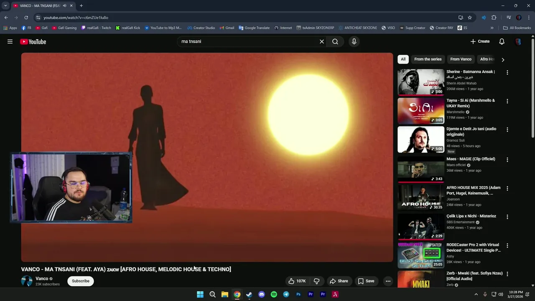
Task: Open the Gafi Gaming bookmark
Action: click(64, 28)
